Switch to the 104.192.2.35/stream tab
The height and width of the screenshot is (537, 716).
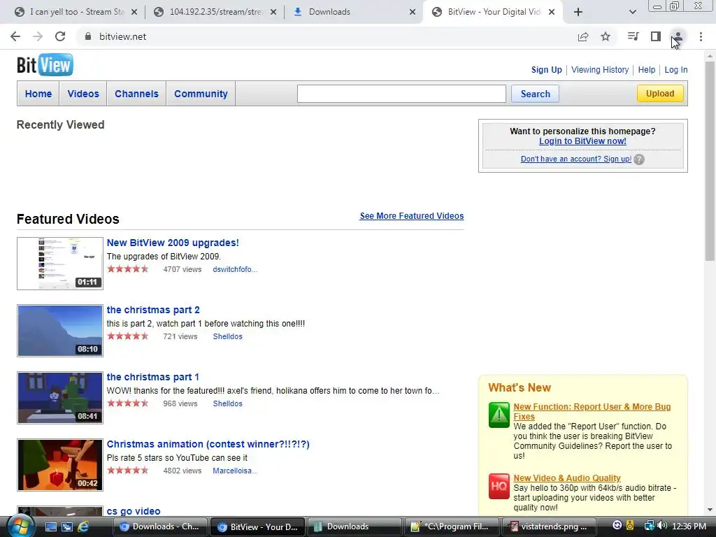[x=215, y=12]
